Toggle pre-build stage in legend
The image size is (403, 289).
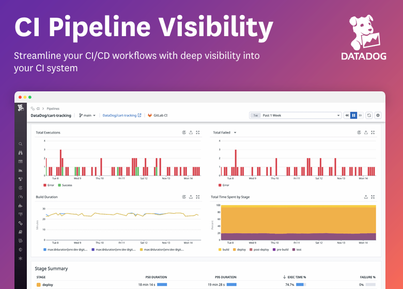tap(281, 249)
